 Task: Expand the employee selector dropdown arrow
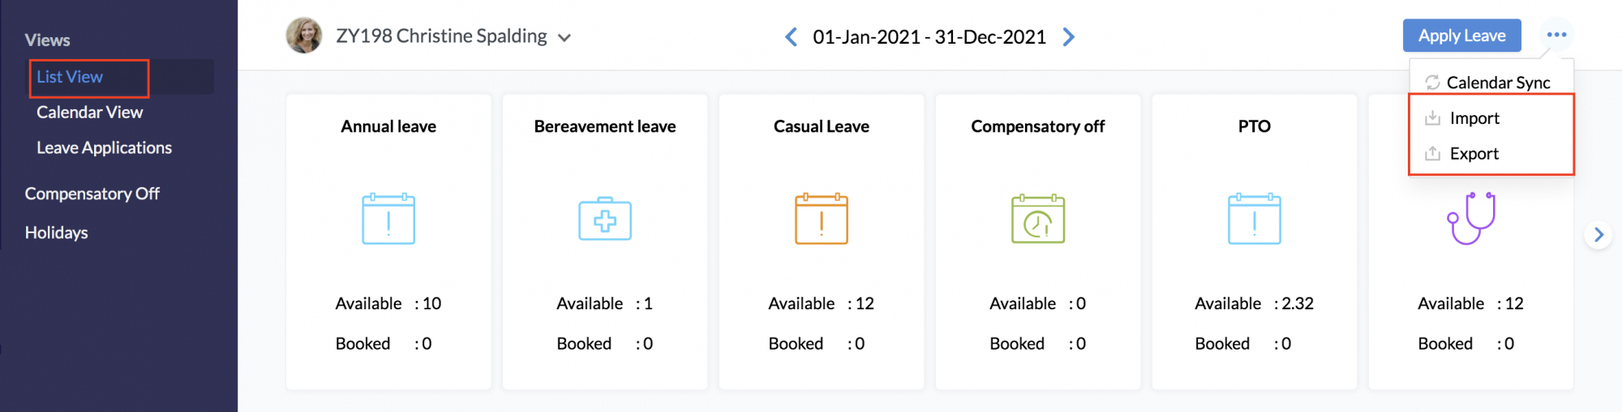click(x=565, y=38)
